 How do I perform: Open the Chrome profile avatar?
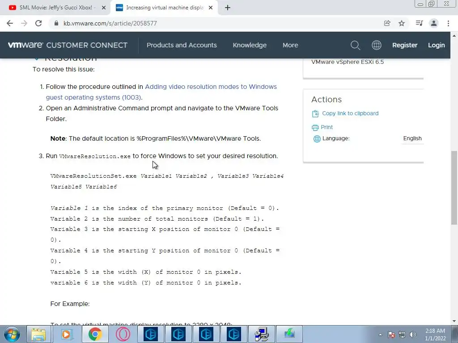coord(434,23)
